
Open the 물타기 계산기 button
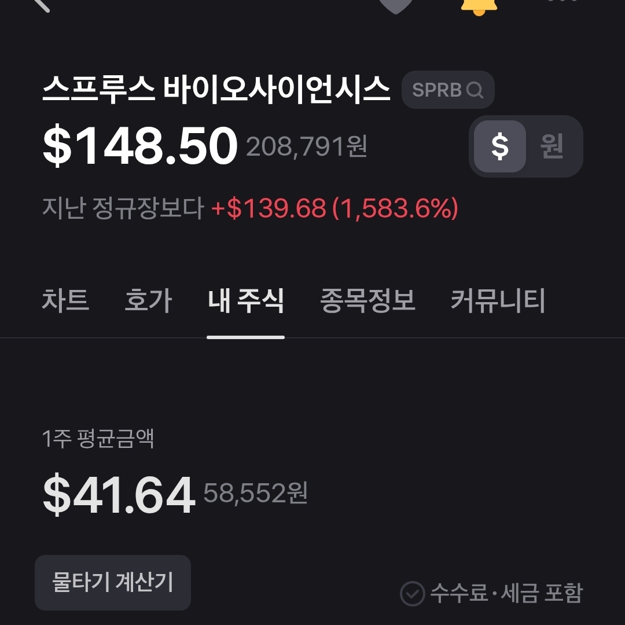[x=113, y=582]
